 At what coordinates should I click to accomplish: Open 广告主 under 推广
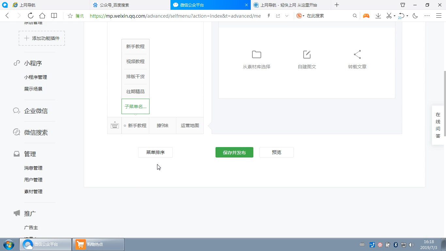point(31,227)
